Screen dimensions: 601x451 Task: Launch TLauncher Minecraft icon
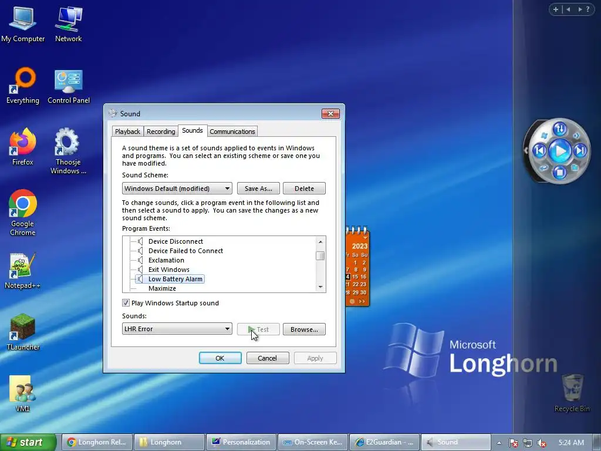point(23,332)
